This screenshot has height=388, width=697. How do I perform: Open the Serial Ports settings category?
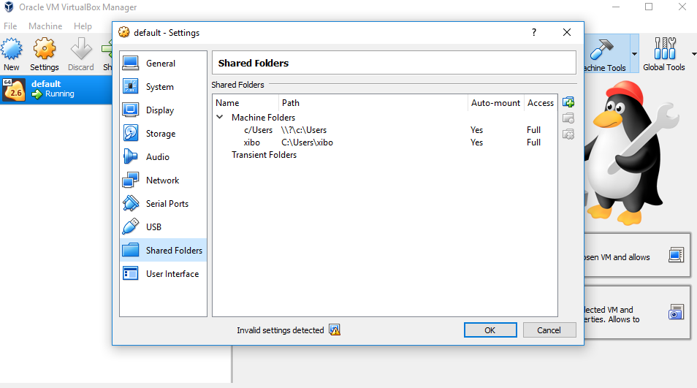coord(163,204)
